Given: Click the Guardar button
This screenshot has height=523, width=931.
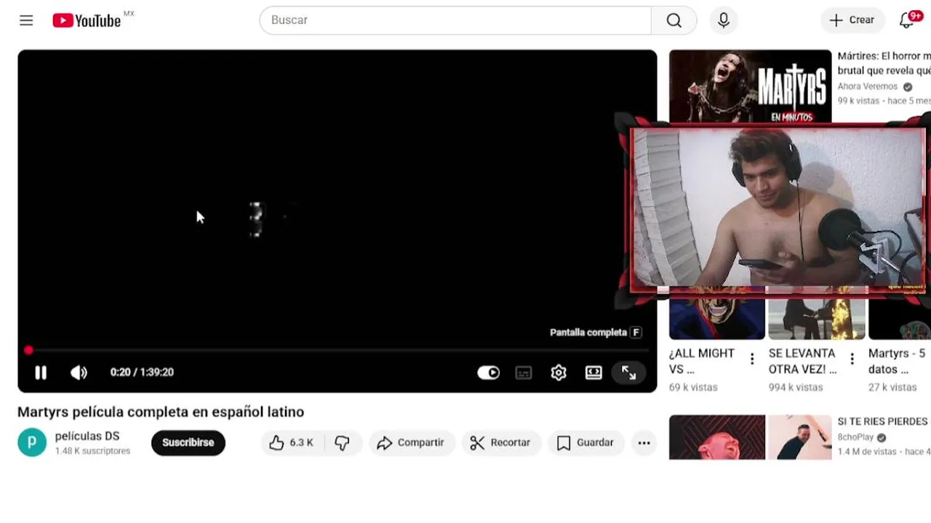Looking at the screenshot, I should [x=586, y=443].
